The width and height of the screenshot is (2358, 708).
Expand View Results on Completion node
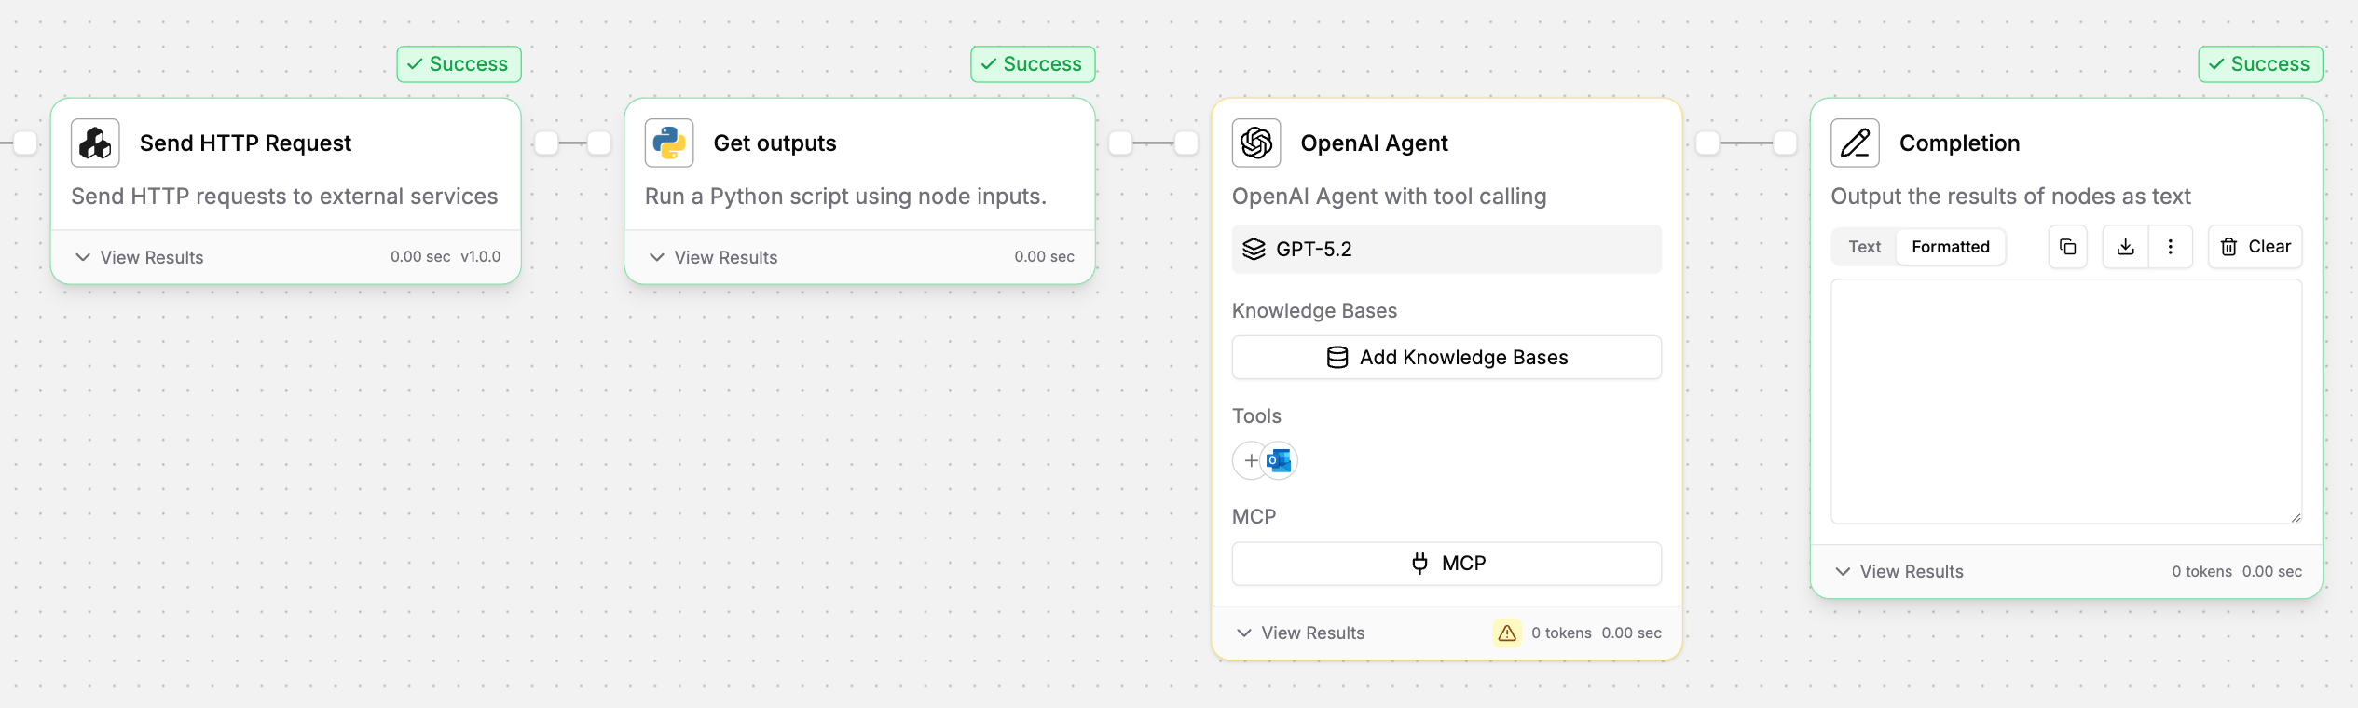pyautogui.click(x=1899, y=571)
